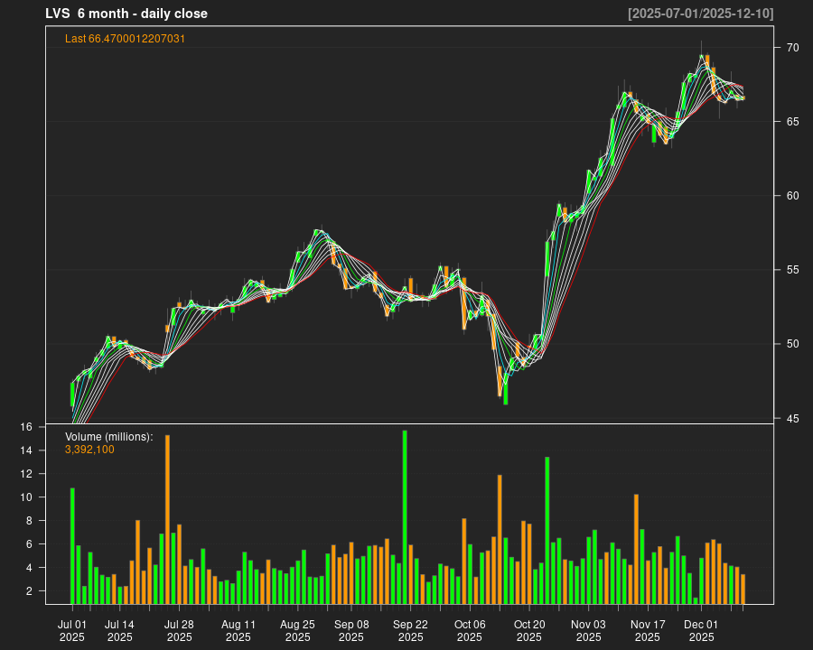Click the tallest green volume bar near Sep 22

click(405, 516)
